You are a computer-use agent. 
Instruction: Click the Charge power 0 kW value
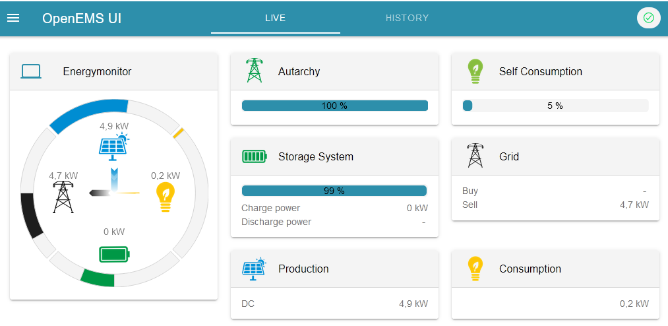(x=417, y=208)
